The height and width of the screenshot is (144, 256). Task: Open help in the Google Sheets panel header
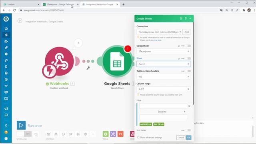coord(186,18)
